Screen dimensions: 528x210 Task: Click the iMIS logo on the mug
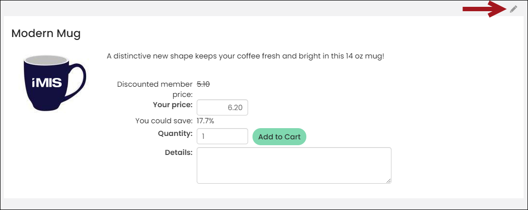coord(47,82)
